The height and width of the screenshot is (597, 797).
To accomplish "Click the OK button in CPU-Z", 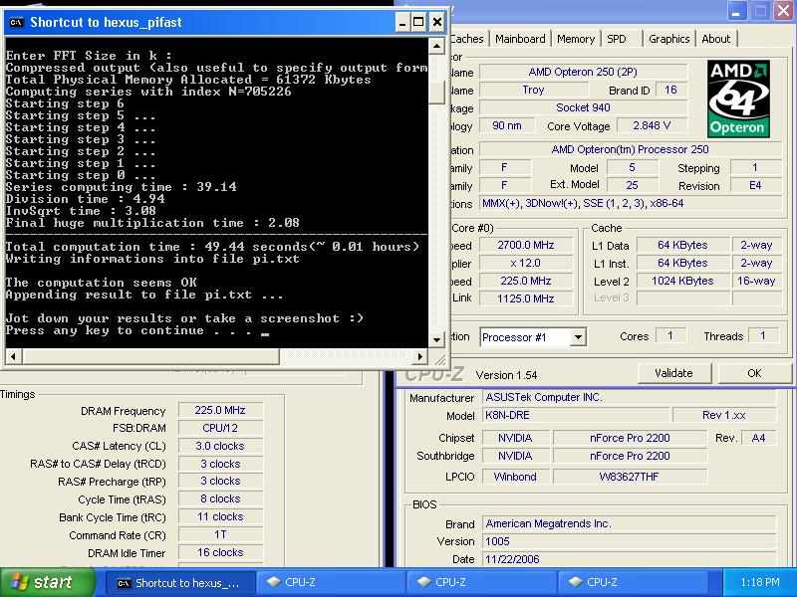I will (x=754, y=374).
